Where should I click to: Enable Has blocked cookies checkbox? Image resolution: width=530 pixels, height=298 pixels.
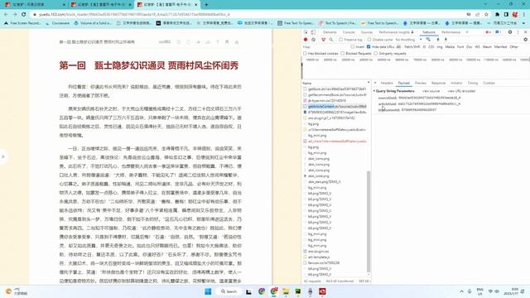(305, 53)
